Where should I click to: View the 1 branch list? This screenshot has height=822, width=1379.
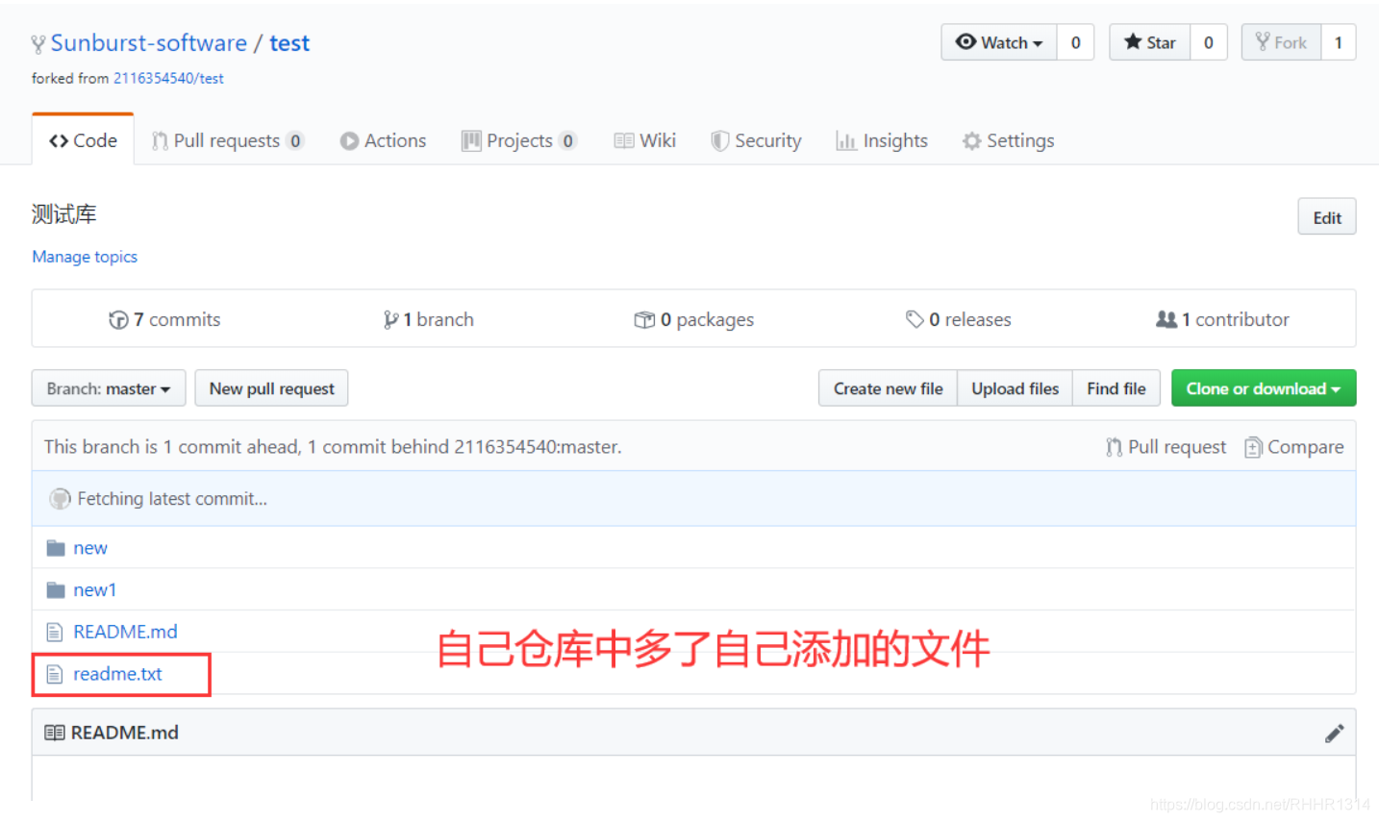429,320
